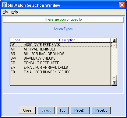127x118 pixels.
Task: Click the PageDn button
Action: click(80, 110)
